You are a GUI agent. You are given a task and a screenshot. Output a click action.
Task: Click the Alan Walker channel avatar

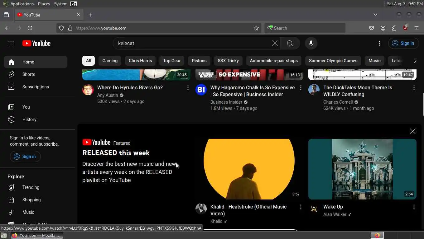coord(314,209)
